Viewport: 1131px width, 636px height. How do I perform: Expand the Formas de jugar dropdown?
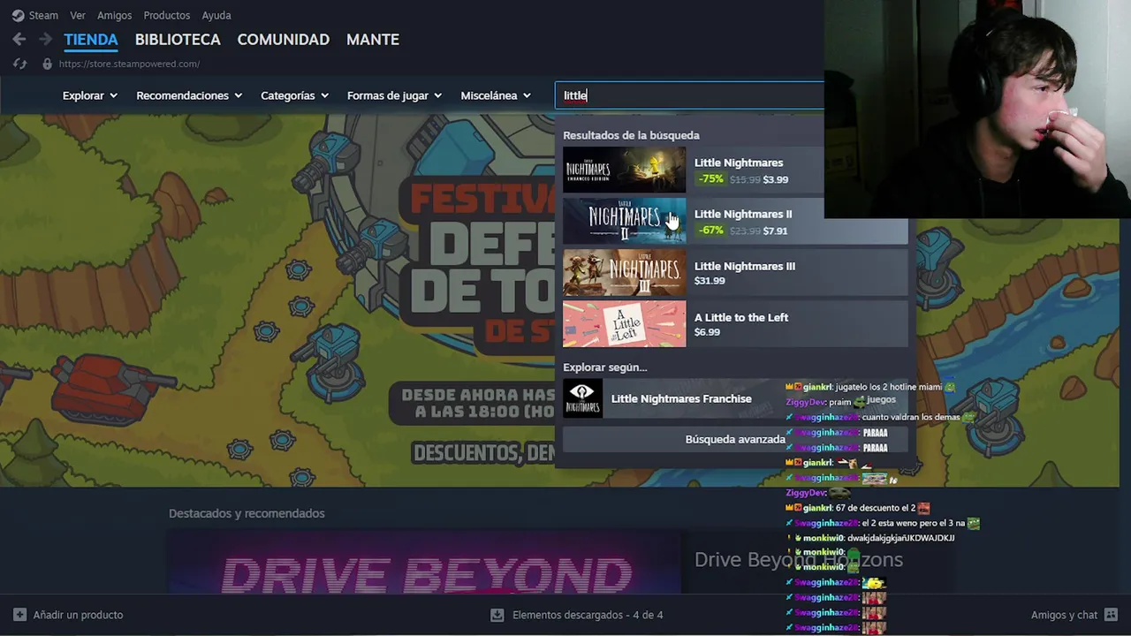coord(395,95)
